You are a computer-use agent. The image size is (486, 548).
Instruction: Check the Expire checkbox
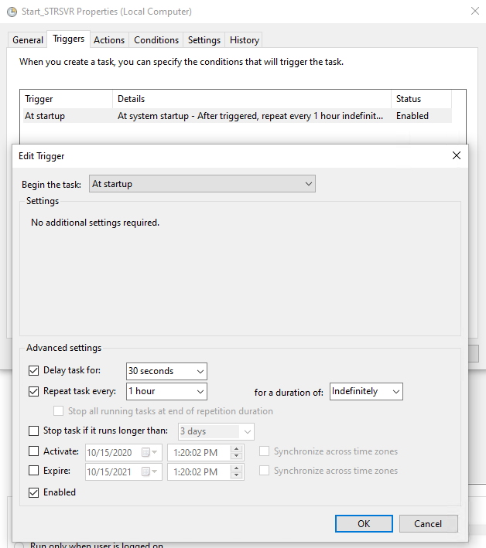click(x=33, y=471)
